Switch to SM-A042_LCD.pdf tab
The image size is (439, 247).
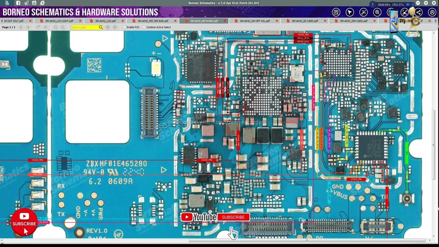click(105, 21)
